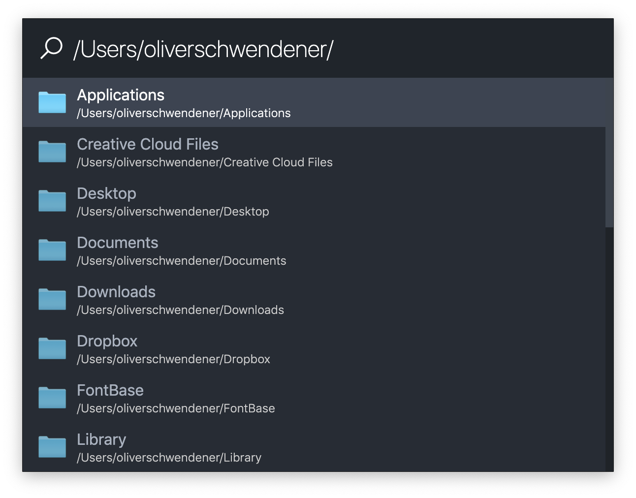
Task: Open the Dropbox result title
Action: [107, 341]
